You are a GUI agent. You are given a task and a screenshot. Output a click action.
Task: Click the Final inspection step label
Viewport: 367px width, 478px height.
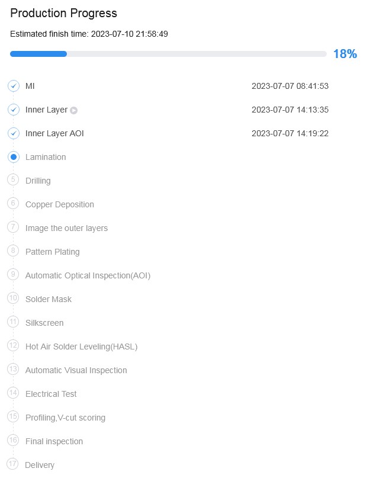coord(54,441)
